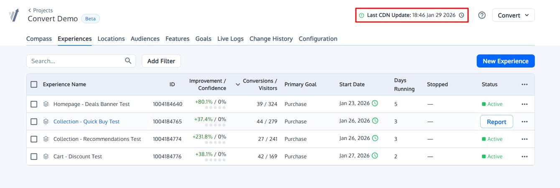This screenshot has height=188, width=560.
Task: Click the 27 / 241 conversions cell
Action: [267, 139]
